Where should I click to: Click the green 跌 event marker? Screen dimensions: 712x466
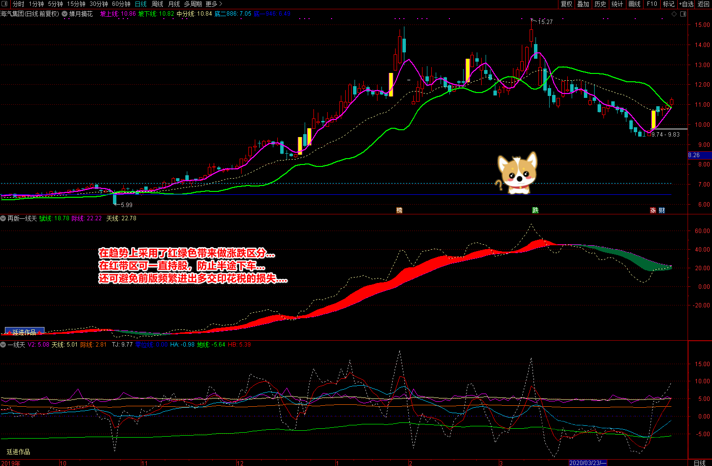point(535,210)
